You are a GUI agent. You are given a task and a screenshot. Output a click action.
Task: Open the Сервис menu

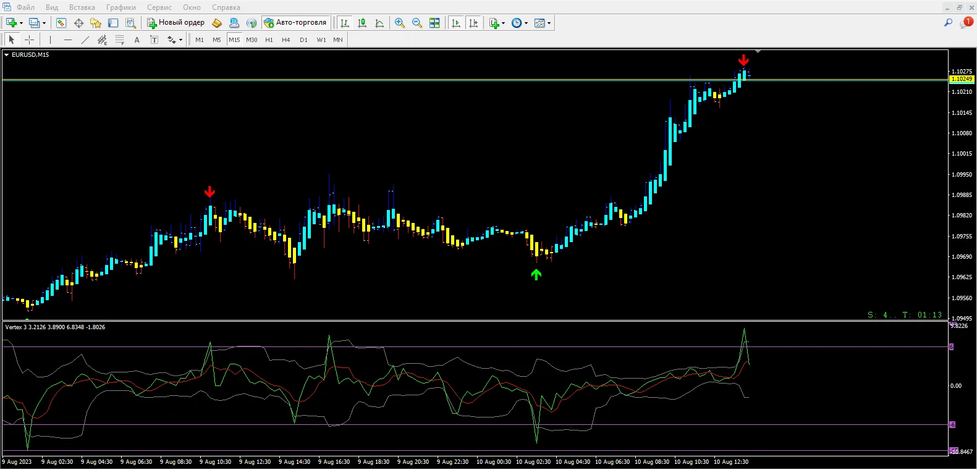pos(159,7)
